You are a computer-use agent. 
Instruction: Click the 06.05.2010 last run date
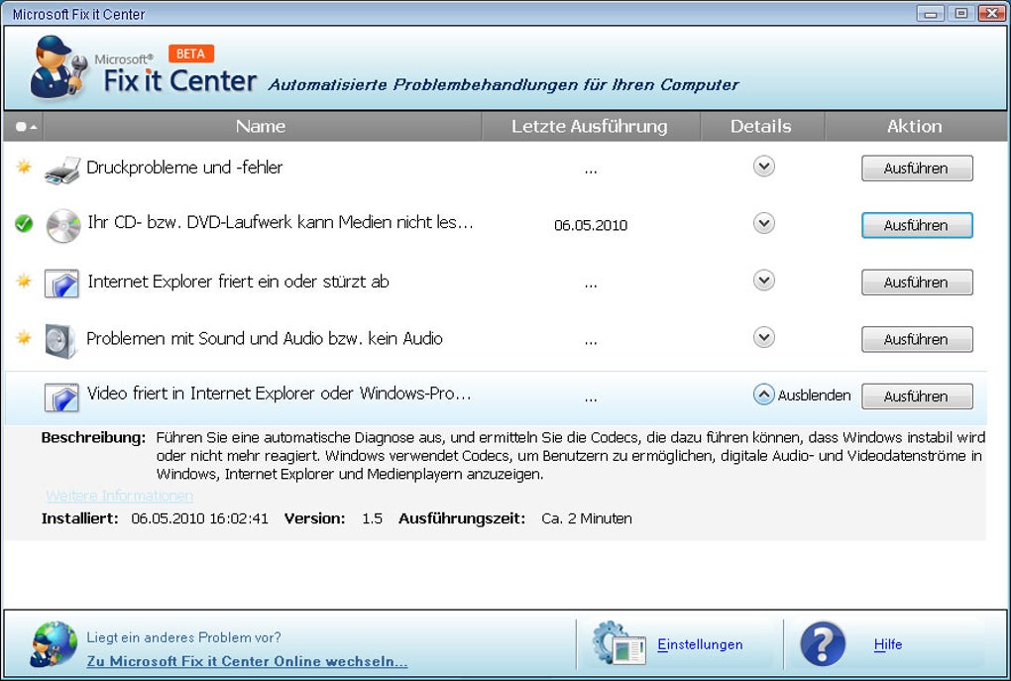pyautogui.click(x=591, y=225)
